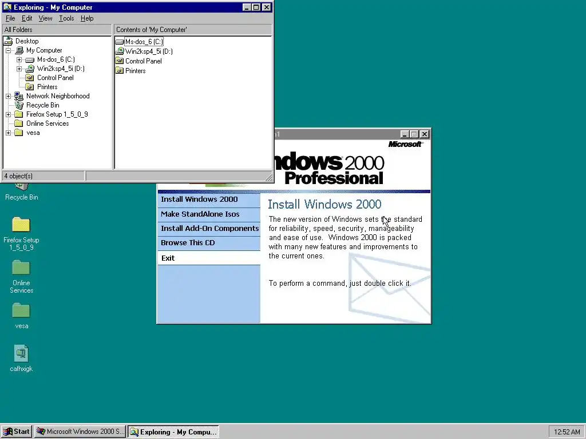Image resolution: width=586 pixels, height=439 pixels.
Task: Click the All Folders pane header
Action: pyautogui.click(x=57, y=30)
